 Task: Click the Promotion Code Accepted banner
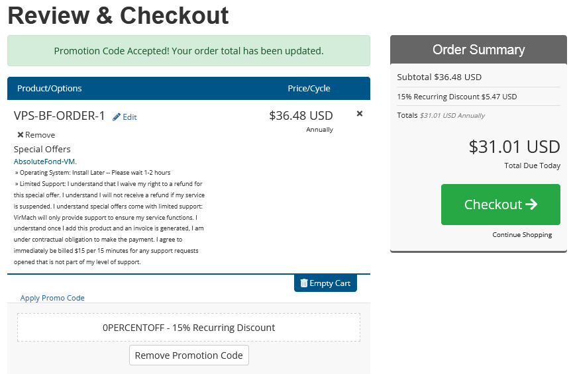[189, 51]
